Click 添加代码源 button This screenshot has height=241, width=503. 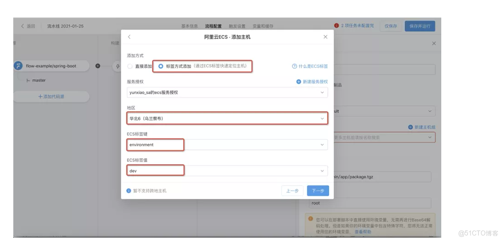coord(51,96)
